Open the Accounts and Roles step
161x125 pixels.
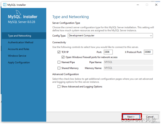(x=18, y=49)
